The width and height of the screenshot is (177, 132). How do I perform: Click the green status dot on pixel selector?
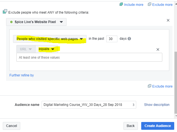[x=11, y=22]
